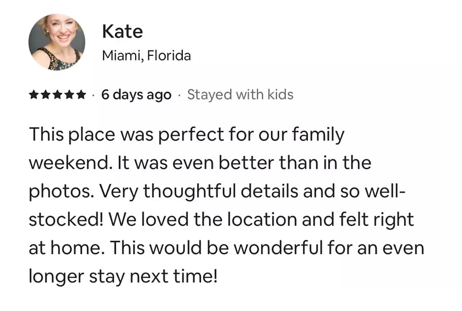Click the Stayed with kids label

click(x=240, y=94)
